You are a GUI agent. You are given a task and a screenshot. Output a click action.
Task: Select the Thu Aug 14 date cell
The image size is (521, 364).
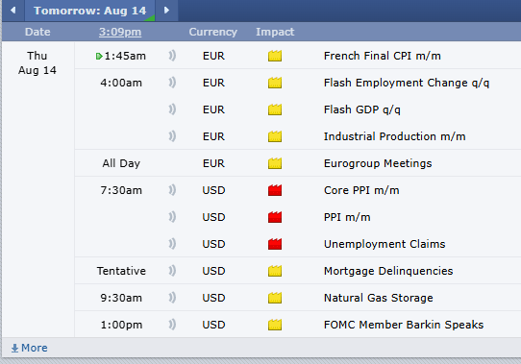[x=37, y=62]
